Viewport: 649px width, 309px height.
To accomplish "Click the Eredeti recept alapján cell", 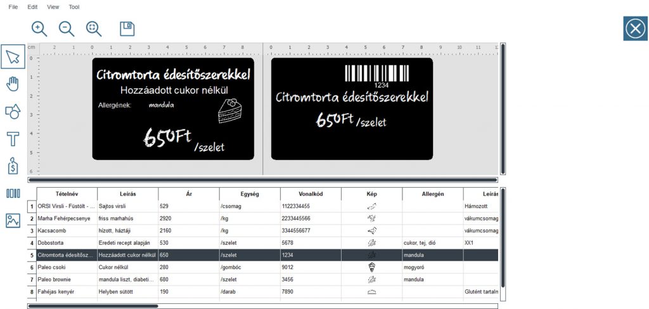I will pos(128,243).
